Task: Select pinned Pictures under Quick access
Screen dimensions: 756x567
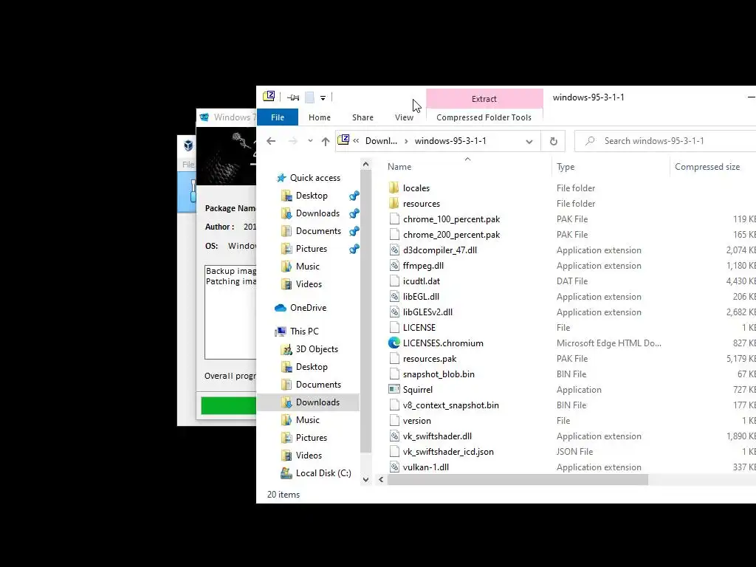Action: pos(311,249)
